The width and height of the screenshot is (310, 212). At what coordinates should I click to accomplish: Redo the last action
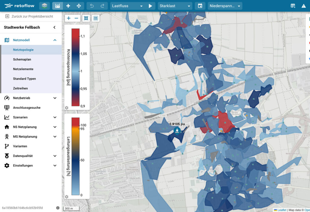pyautogui.click(x=102, y=6)
